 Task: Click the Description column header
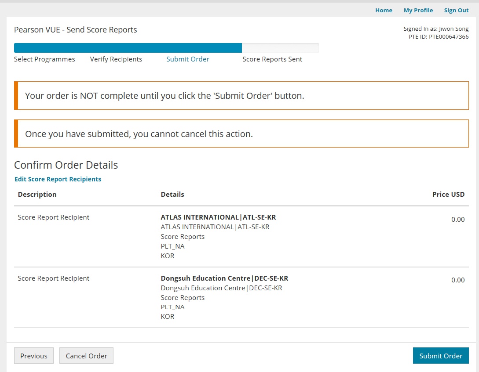coord(37,195)
